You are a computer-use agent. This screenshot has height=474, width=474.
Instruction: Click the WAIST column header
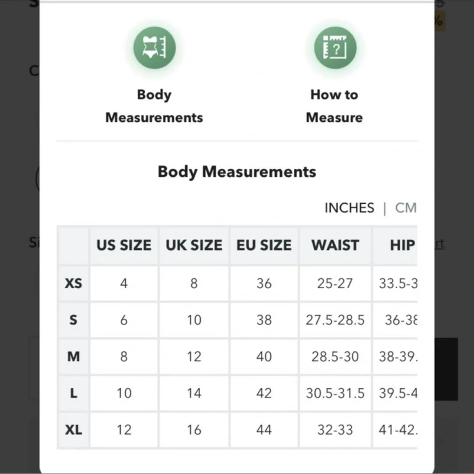[335, 245]
